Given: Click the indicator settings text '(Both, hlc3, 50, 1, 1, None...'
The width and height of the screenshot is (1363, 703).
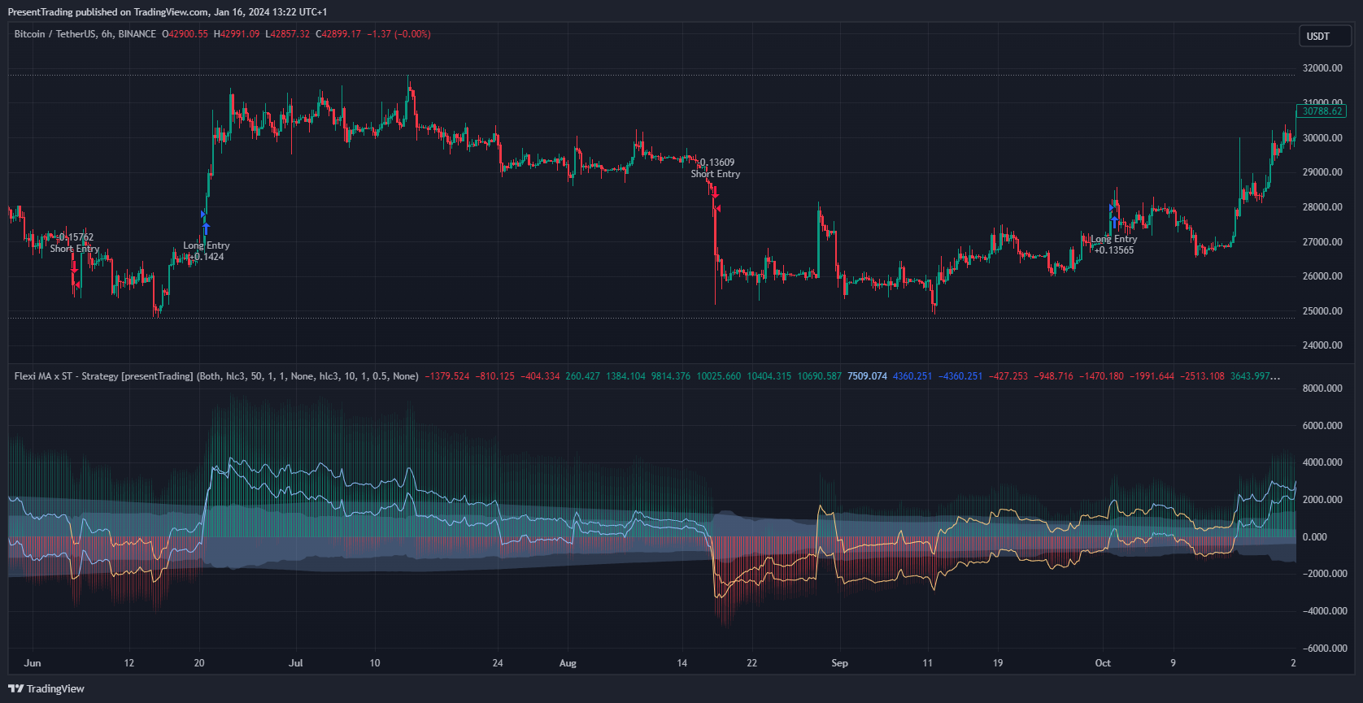Looking at the screenshot, I should (307, 376).
